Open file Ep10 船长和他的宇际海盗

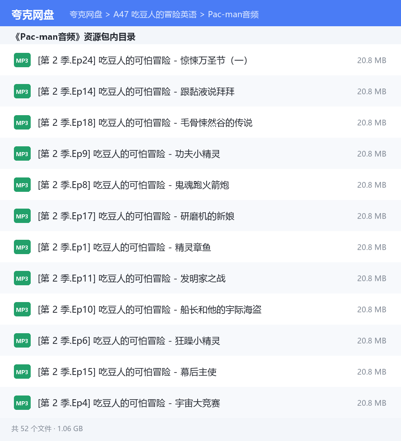click(150, 309)
